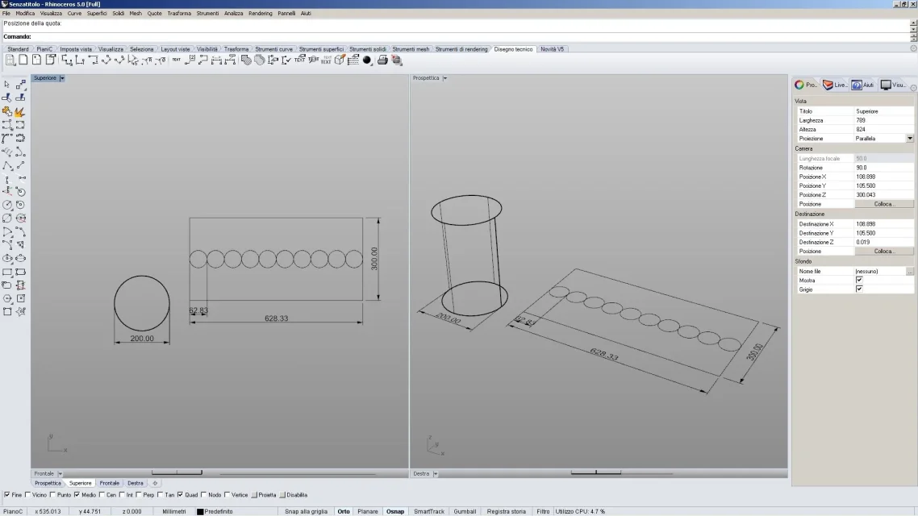Select the arrow pointer tool in left toolbar
Image resolution: width=918 pixels, height=516 pixels.
click(x=7, y=85)
